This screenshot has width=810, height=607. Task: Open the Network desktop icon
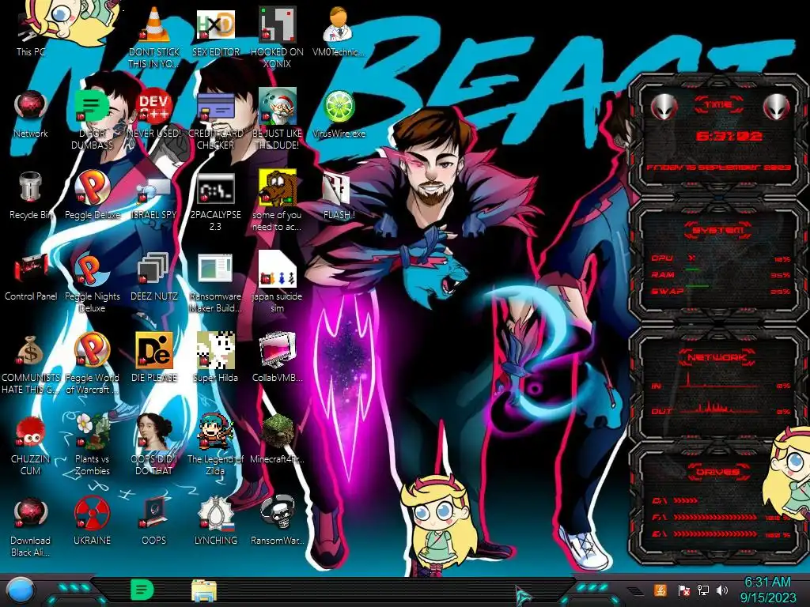pyautogui.click(x=31, y=114)
